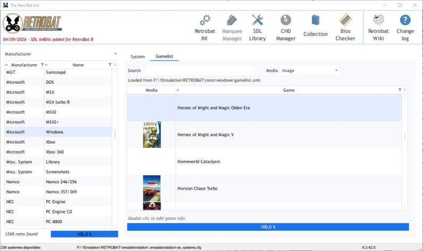
Task: Expand the Manufacturer dropdown
Action: coord(115,53)
